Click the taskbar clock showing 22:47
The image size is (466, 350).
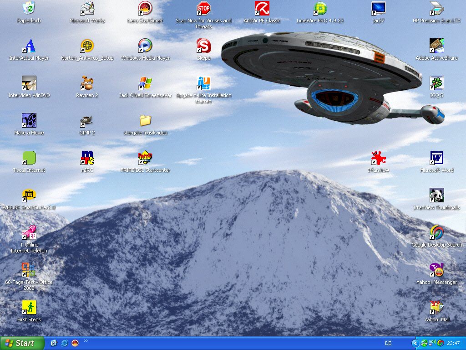(453, 343)
